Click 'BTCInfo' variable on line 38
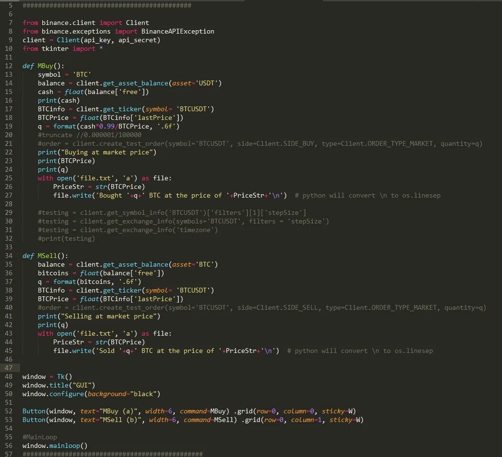 pyautogui.click(x=51, y=291)
